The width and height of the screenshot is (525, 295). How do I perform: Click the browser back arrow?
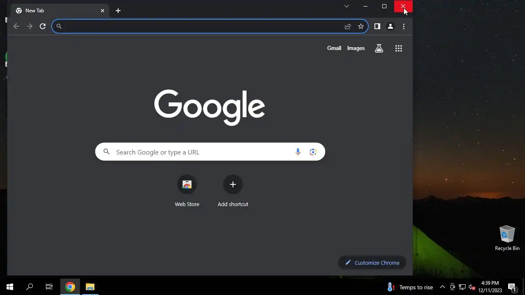pos(16,26)
